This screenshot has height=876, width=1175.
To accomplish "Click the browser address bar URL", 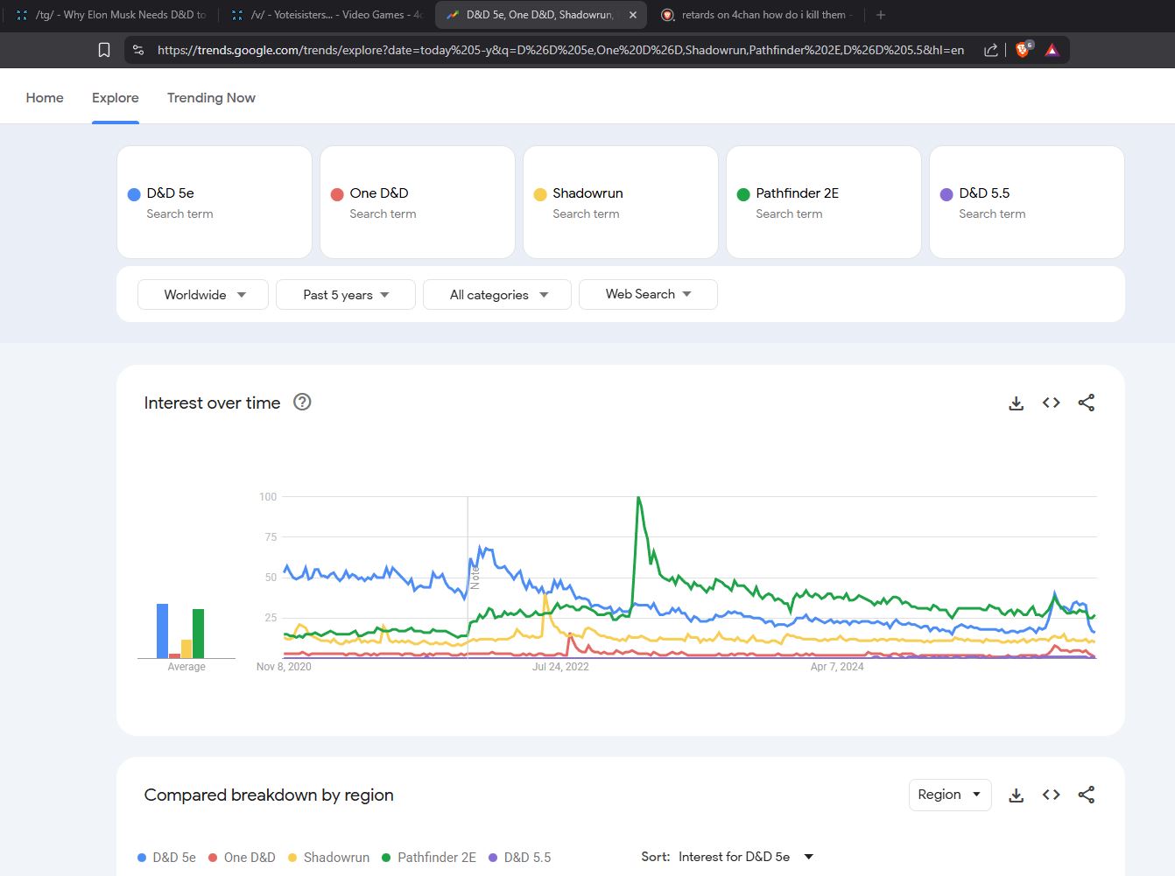I will click(x=560, y=50).
